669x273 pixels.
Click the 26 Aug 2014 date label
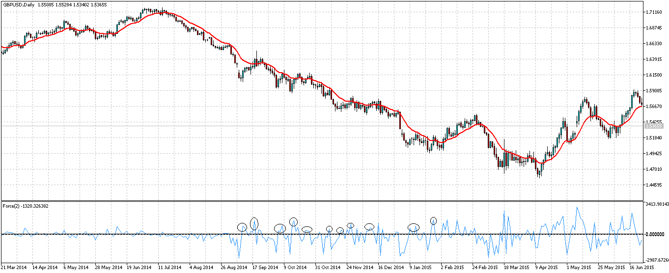click(x=233, y=268)
